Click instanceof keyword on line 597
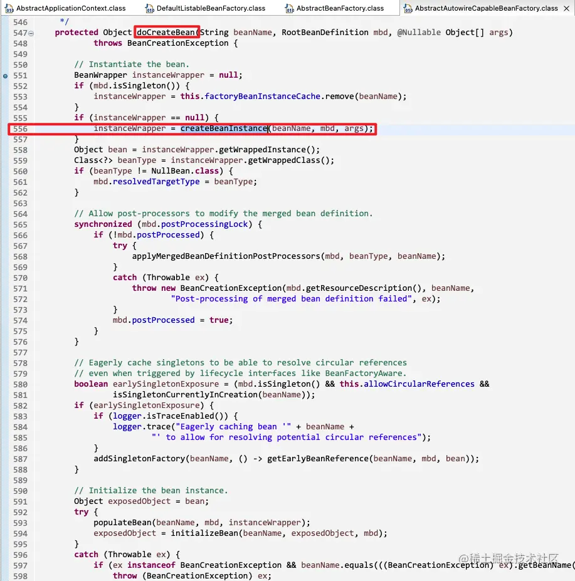 click(151, 565)
